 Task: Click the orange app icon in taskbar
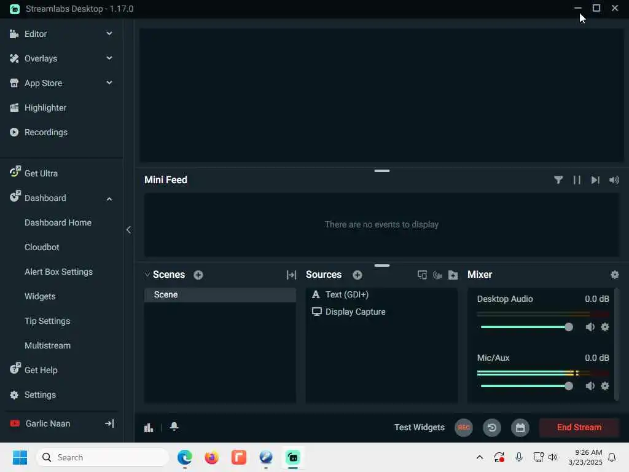point(239,457)
